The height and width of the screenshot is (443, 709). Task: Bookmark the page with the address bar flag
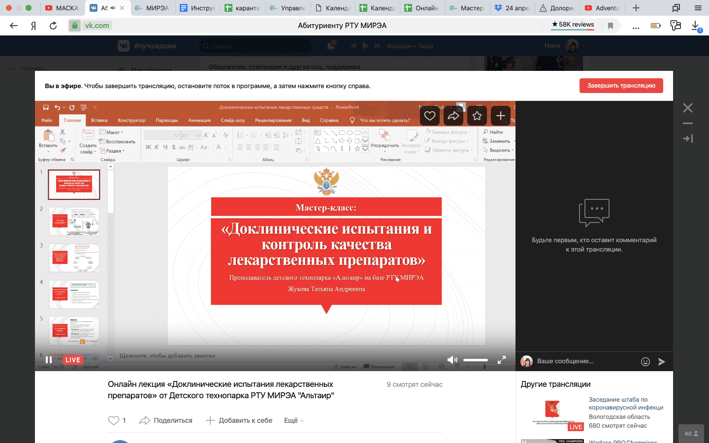click(x=611, y=26)
